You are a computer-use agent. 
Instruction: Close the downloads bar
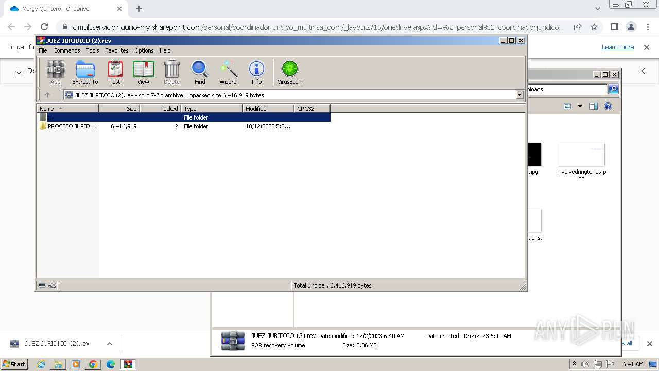coord(649,344)
